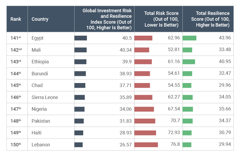Click the Rank column header

pos(16,19)
